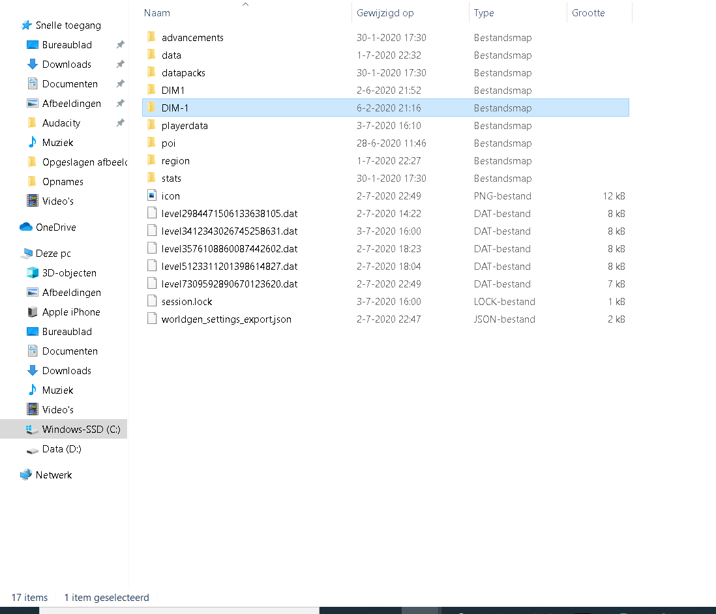Click the 1 item geselecteerd status text

(x=106, y=597)
